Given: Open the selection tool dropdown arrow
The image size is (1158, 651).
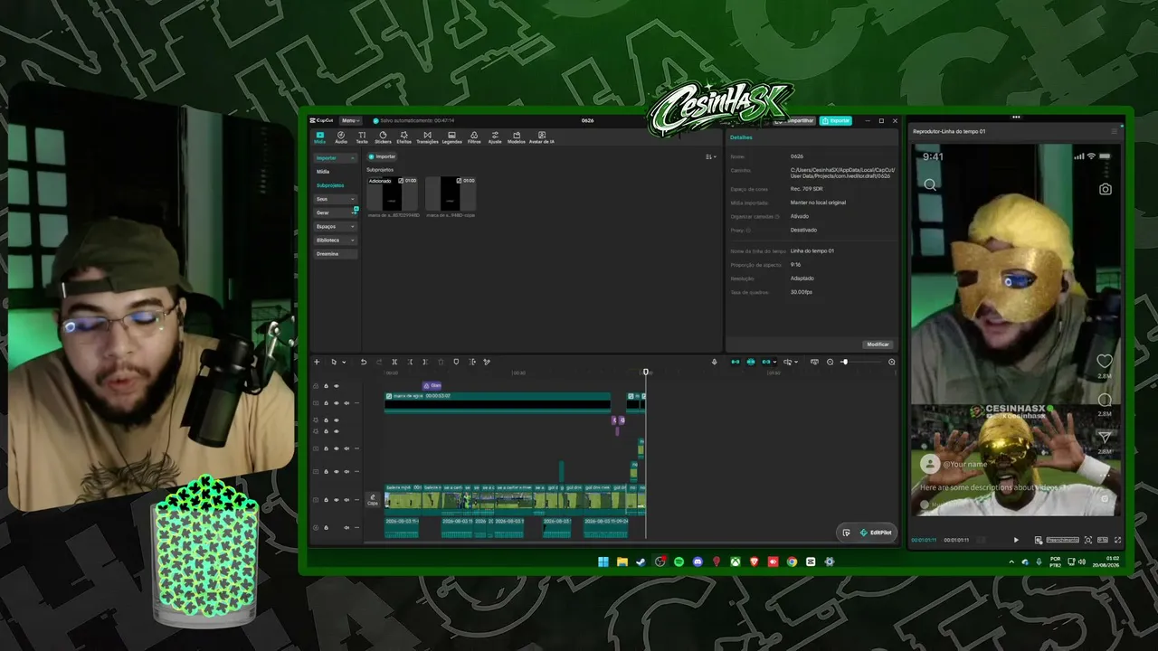Looking at the screenshot, I should (342, 363).
